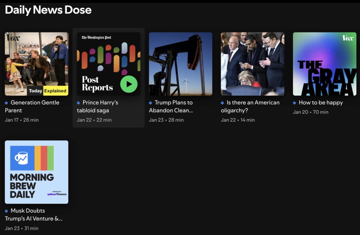
Task: Click the Daily News Dose heading
Action: [x=48, y=10]
